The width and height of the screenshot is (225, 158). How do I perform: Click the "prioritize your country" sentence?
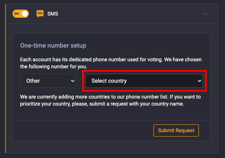pos(102,104)
